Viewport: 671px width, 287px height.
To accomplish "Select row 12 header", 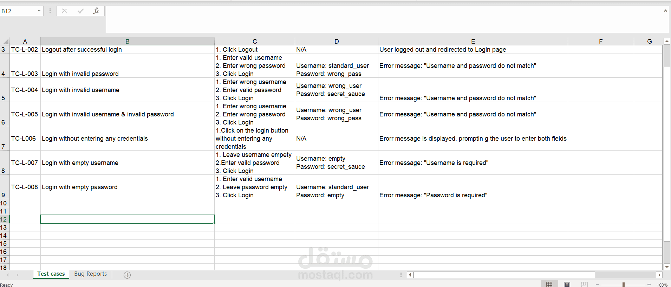I will click(5, 219).
